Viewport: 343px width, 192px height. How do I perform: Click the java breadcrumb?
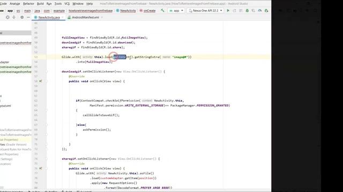pyautogui.click(x=37, y=11)
